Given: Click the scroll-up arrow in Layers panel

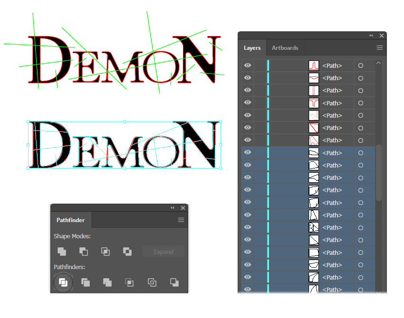Looking at the screenshot, I should point(378,63).
